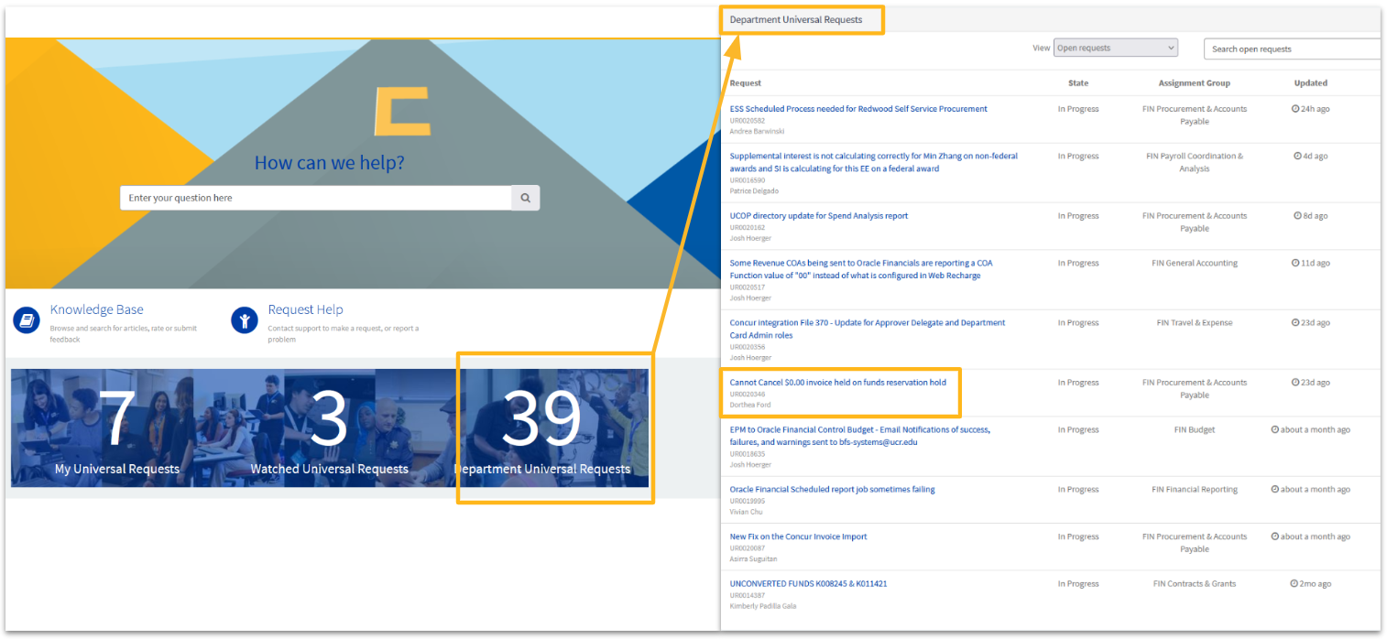The height and width of the screenshot is (639, 1387).
Task: Open 'UCOP directory update for Spend Analysis' request
Action: (818, 216)
